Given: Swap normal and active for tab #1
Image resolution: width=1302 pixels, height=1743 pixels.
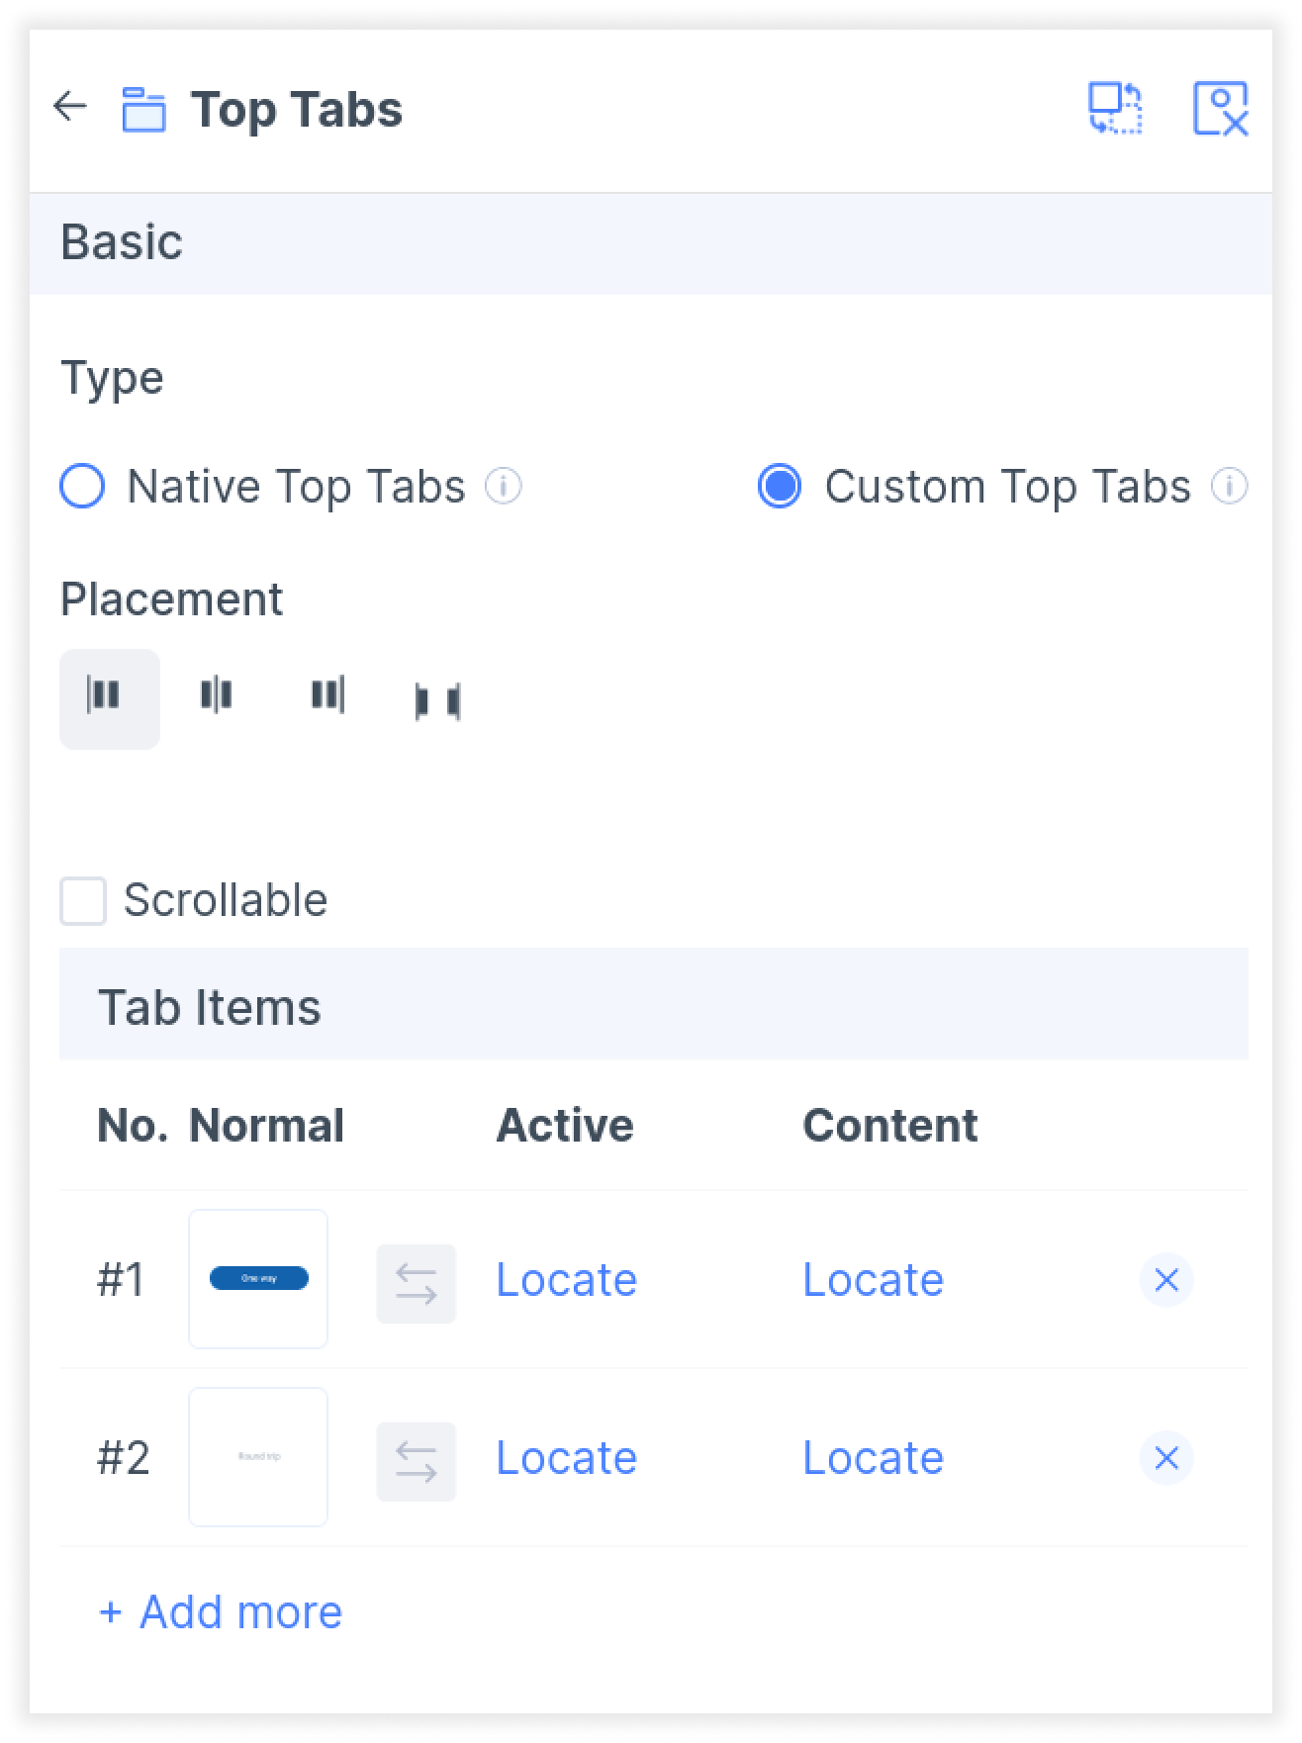Looking at the screenshot, I should 417,1283.
